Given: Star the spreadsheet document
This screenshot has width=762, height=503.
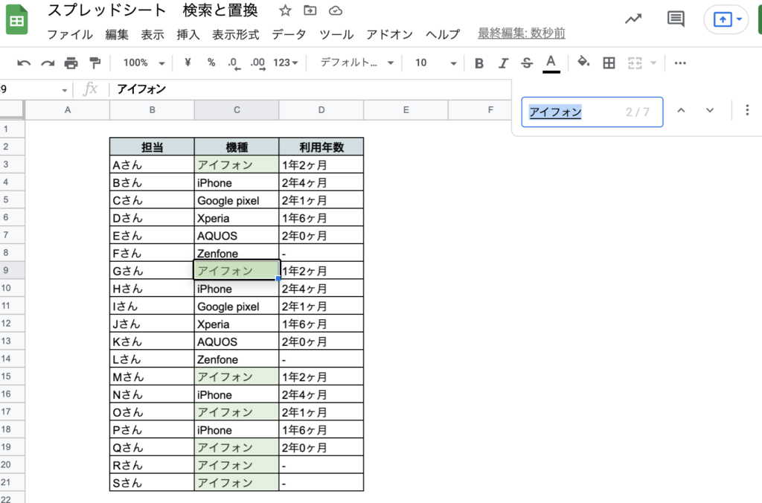Looking at the screenshot, I should (x=285, y=10).
